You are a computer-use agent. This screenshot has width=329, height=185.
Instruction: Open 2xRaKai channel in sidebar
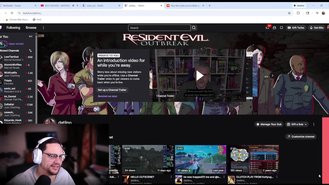pyautogui.click(x=17, y=106)
